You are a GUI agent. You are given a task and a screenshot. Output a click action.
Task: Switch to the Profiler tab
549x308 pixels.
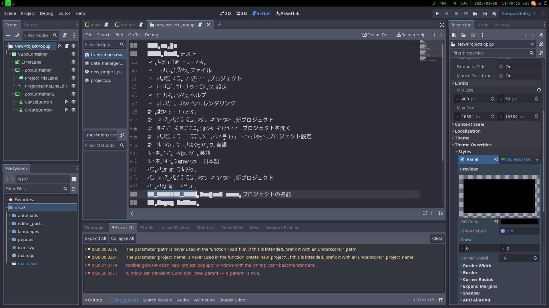pyautogui.click(x=148, y=227)
